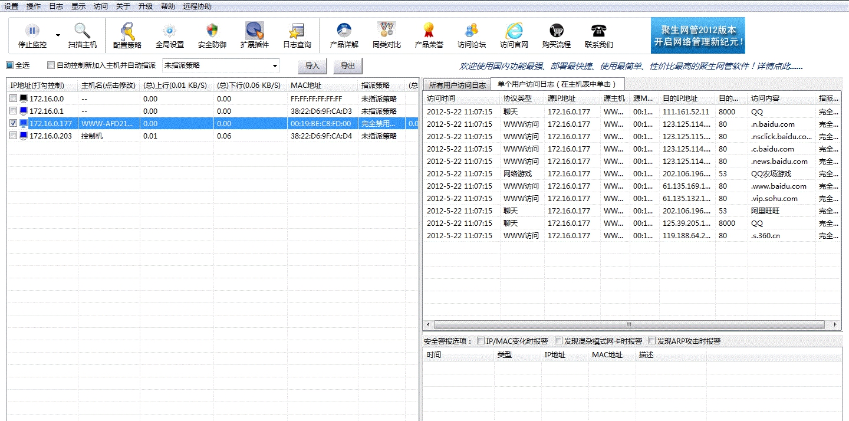849x421 pixels.
Task: Click 停止监控 (Stop Monitoring) button
Action: coord(31,35)
